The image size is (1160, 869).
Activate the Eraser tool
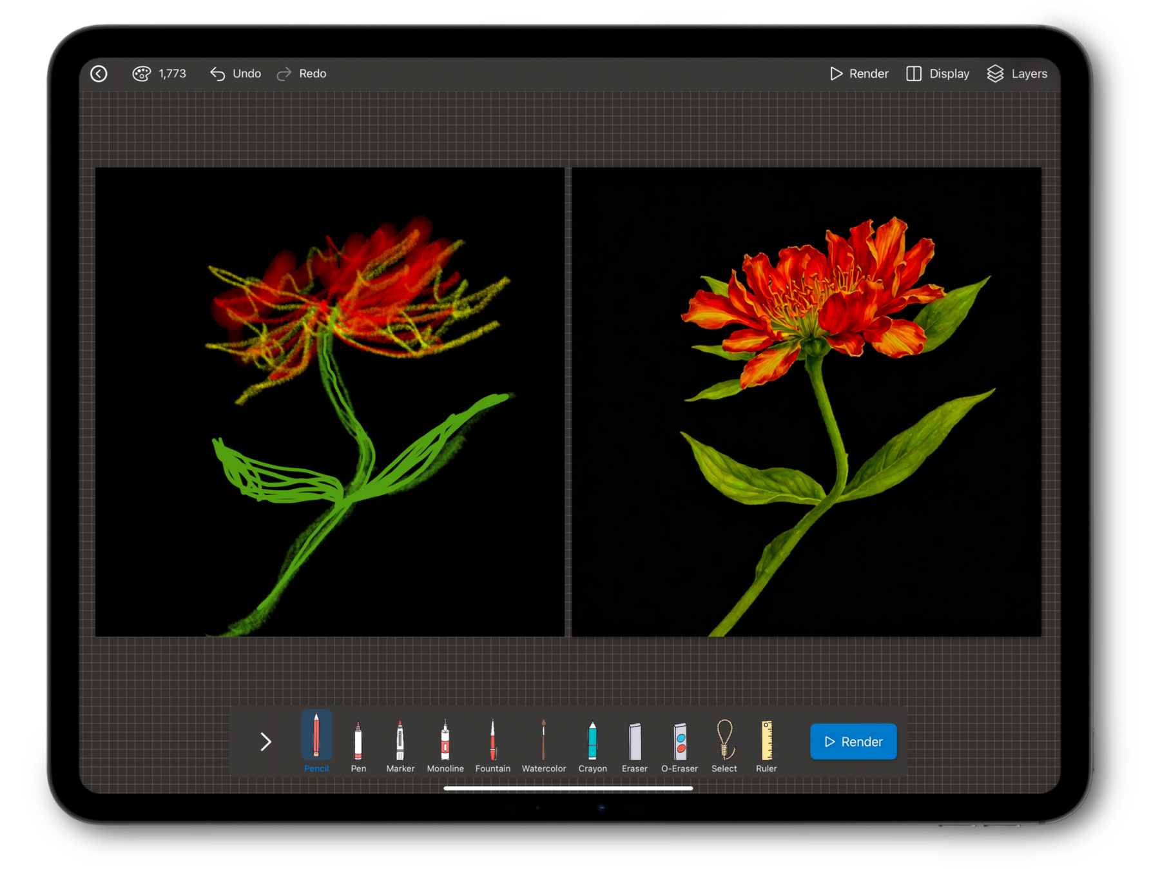635,743
